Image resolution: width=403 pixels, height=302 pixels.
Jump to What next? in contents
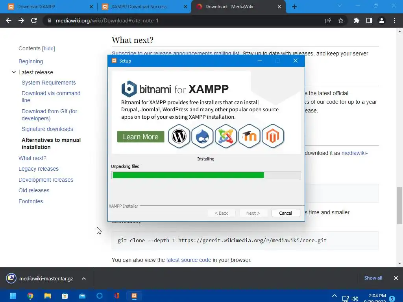tap(32, 158)
